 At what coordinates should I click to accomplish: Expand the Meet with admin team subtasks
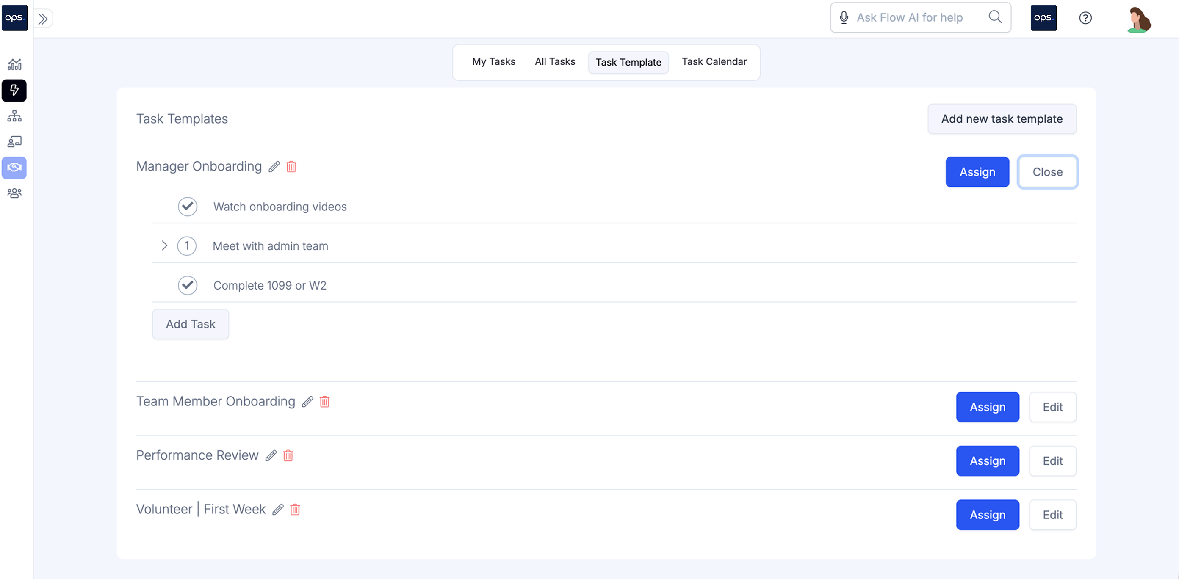click(164, 245)
